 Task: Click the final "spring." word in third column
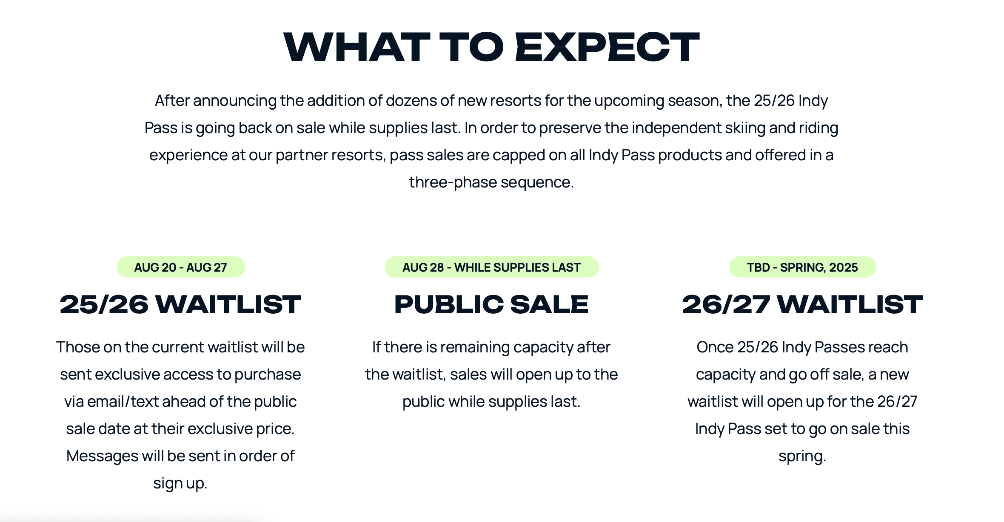(802, 456)
